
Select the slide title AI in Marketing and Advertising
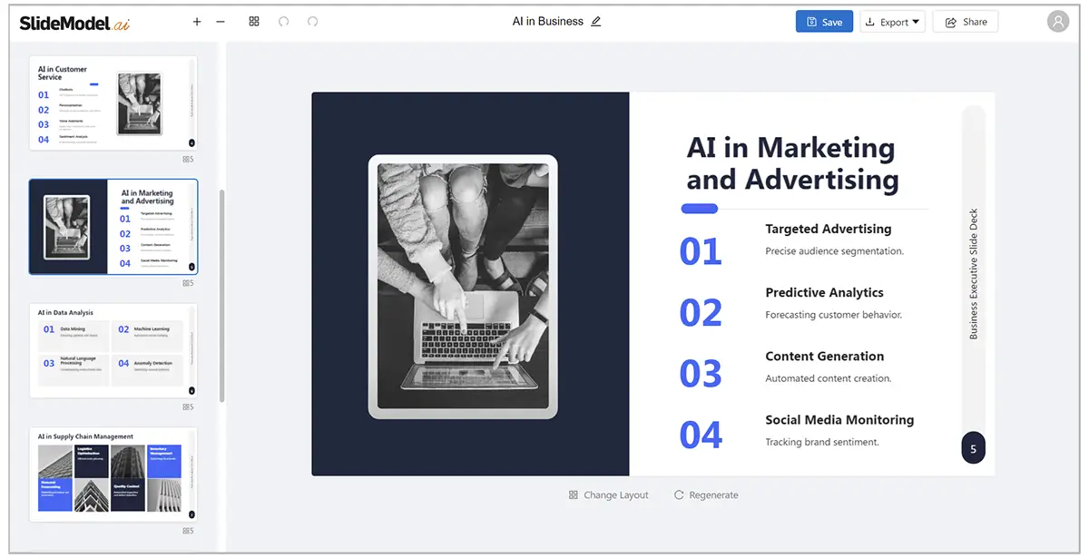tap(792, 163)
